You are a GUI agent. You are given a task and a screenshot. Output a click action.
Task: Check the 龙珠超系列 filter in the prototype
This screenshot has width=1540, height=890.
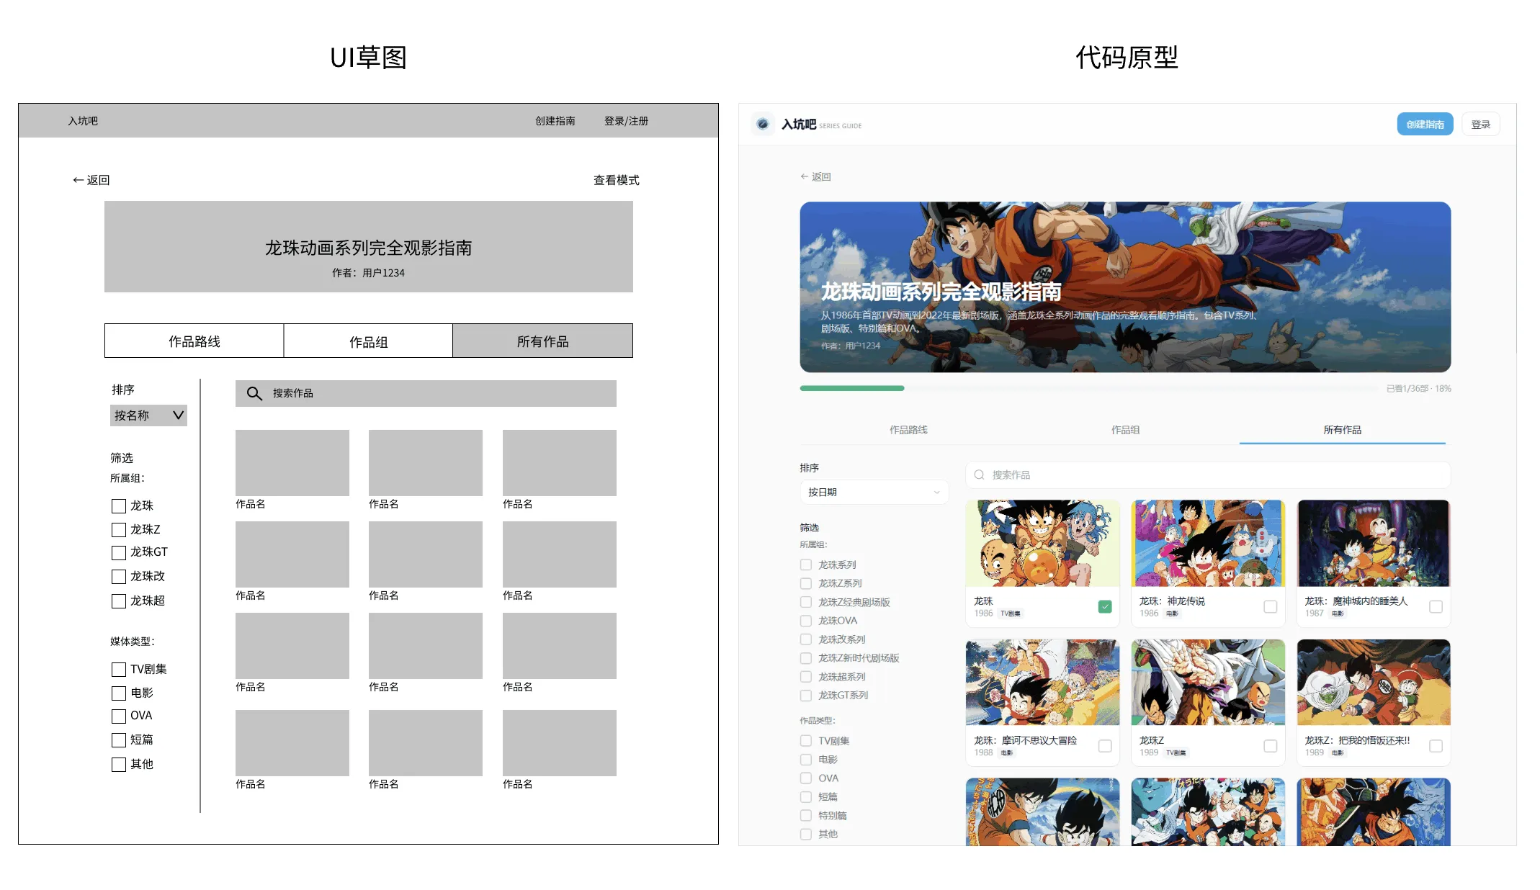[x=806, y=677]
